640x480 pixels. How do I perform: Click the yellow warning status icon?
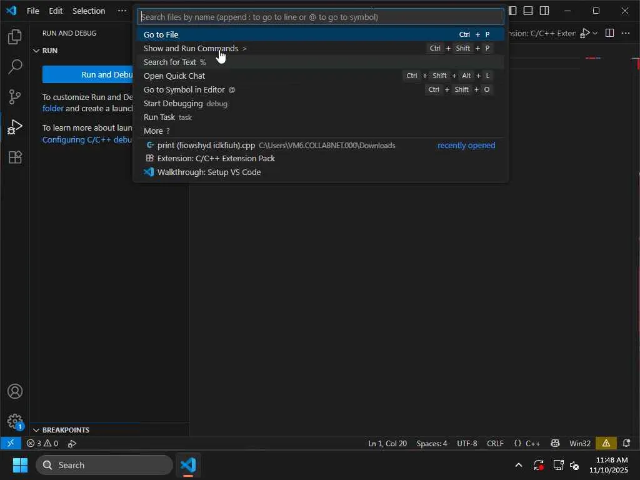click(606, 443)
